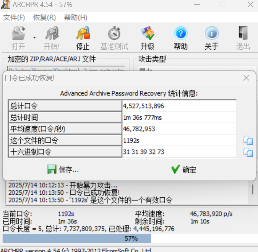Click the 退出 (Exit) door icon
This screenshot has height=252, width=258.
point(243,35)
